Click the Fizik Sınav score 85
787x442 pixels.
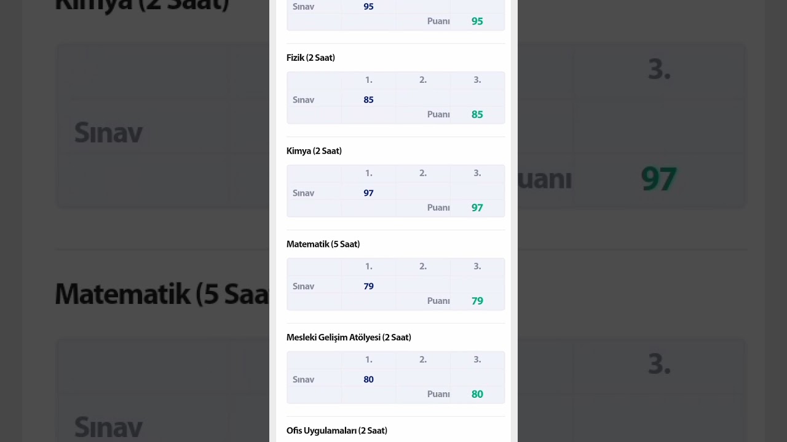368,99
